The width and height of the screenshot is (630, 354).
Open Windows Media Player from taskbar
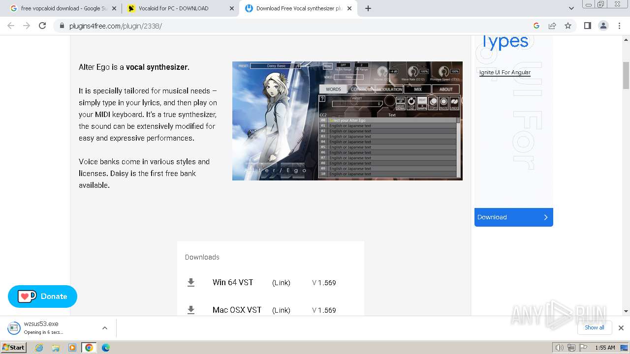point(72,348)
